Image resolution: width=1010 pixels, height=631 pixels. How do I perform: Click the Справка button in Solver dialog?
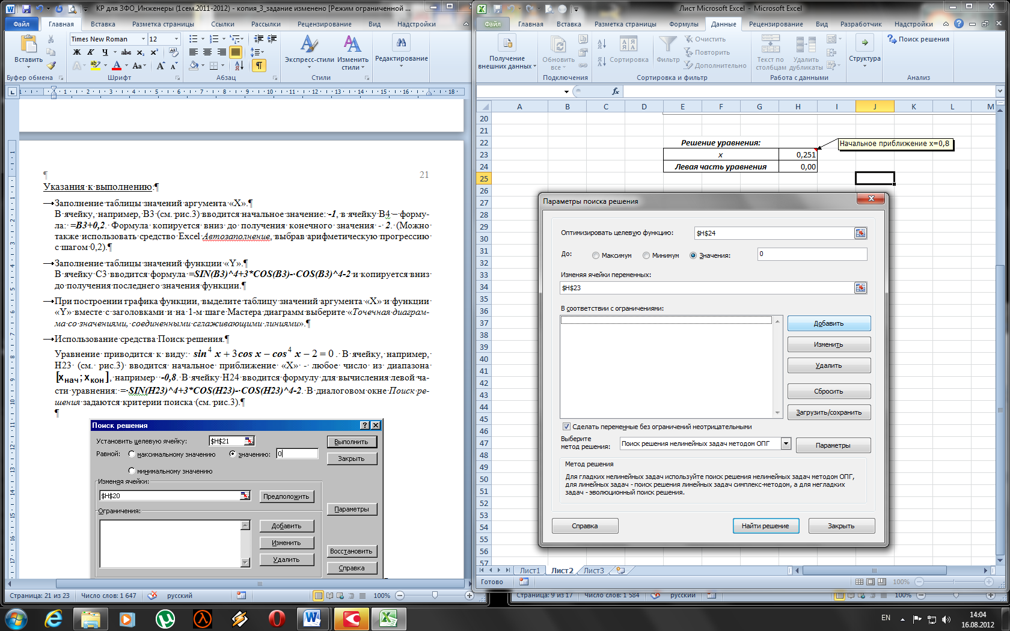585,526
